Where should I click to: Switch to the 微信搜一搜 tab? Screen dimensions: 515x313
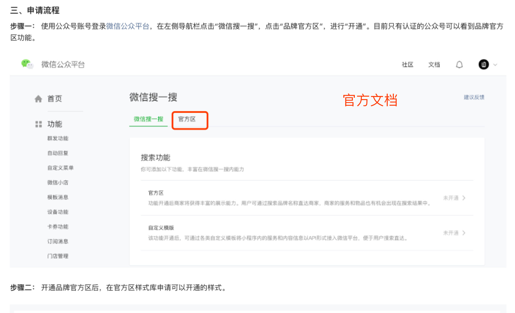tap(148, 119)
